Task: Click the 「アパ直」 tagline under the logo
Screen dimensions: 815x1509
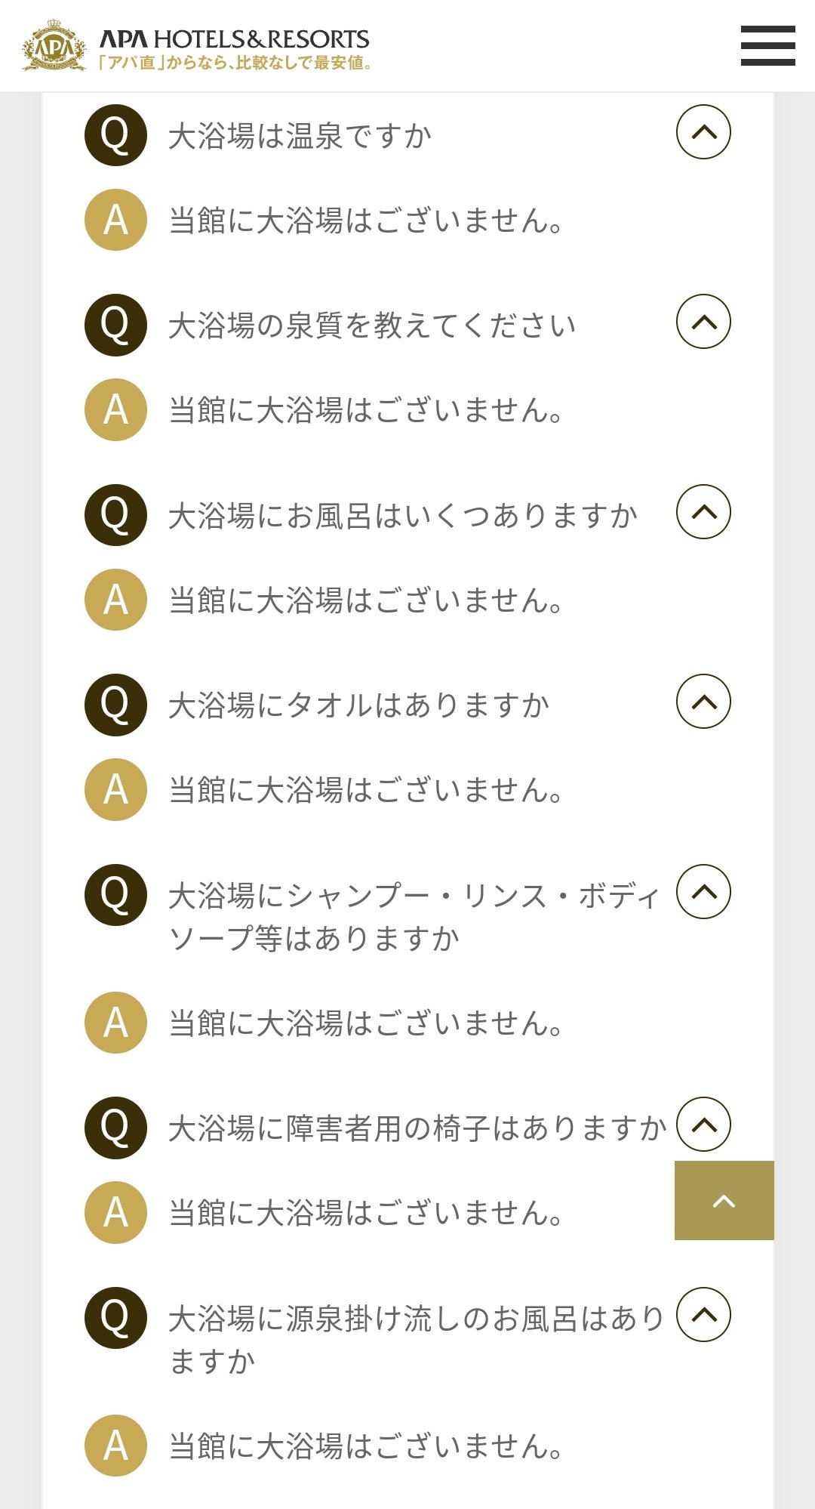Action: [x=235, y=63]
